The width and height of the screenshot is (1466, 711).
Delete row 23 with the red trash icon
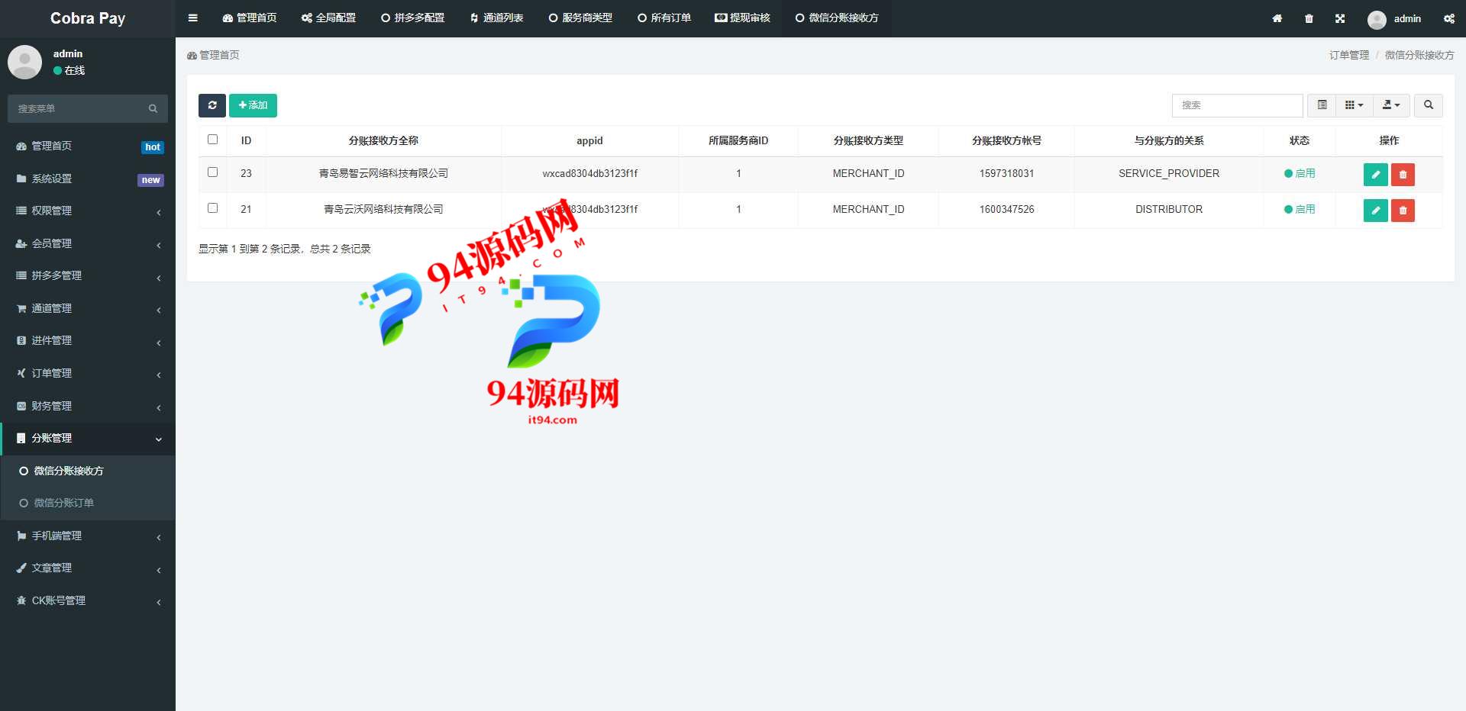[1403, 175]
